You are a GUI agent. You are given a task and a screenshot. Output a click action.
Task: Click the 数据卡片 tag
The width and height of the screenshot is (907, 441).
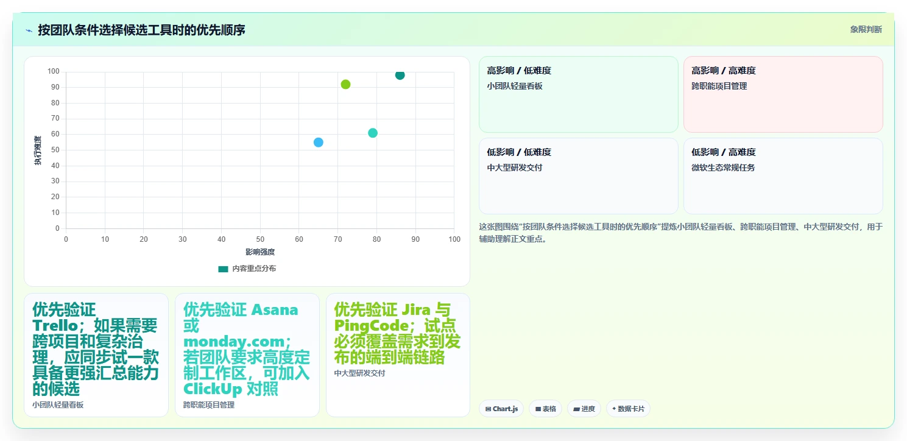pos(628,409)
